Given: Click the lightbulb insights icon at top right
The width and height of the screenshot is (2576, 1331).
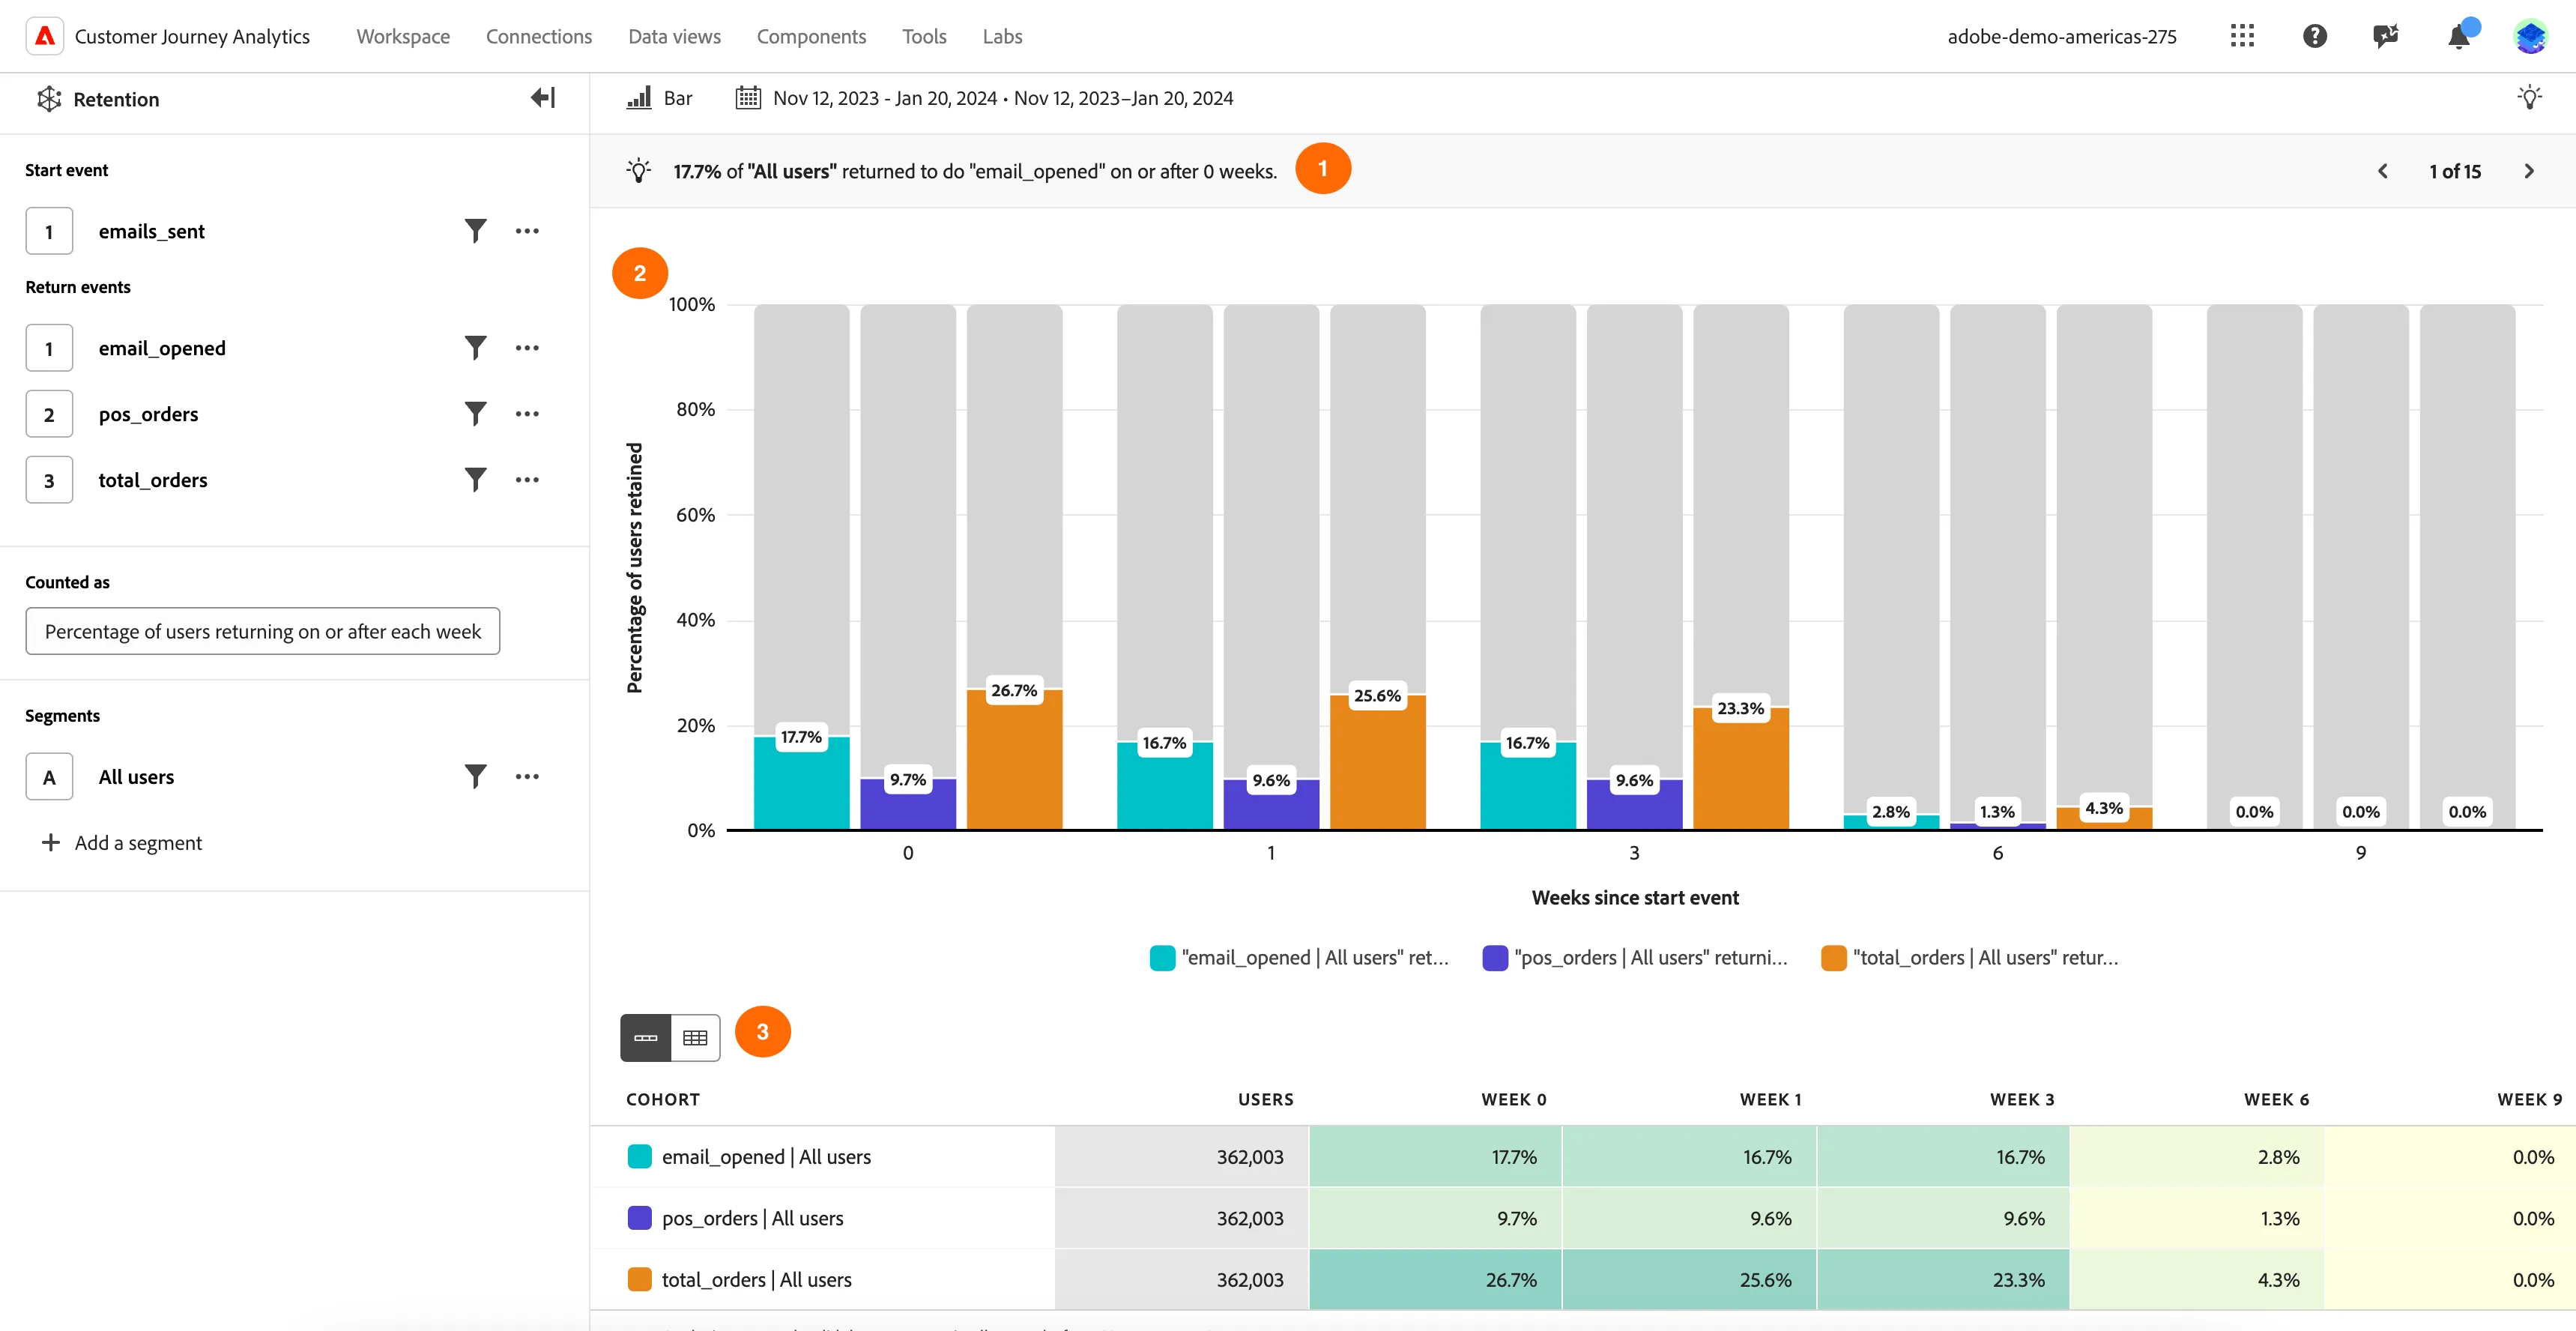Looking at the screenshot, I should pyautogui.click(x=2529, y=98).
